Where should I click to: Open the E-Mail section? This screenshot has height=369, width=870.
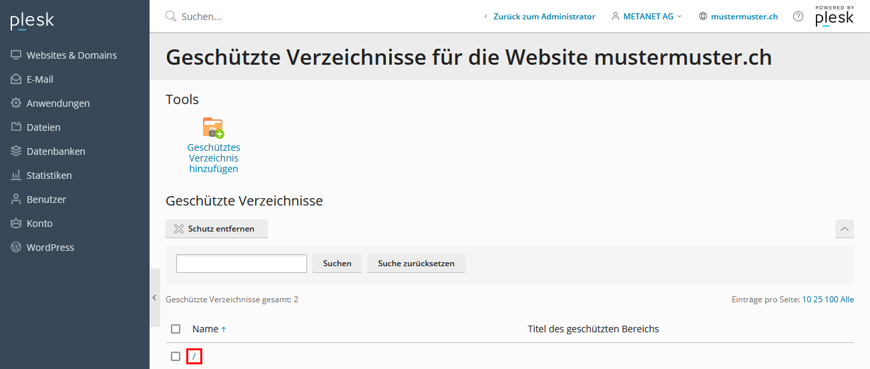(x=39, y=79)
